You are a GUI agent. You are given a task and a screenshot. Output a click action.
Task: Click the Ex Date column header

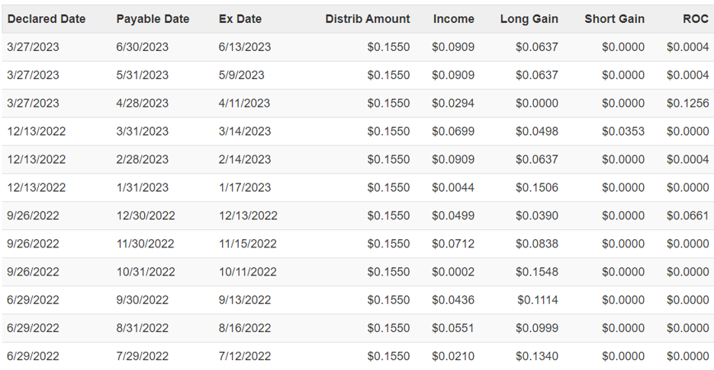tap(240, 19)
